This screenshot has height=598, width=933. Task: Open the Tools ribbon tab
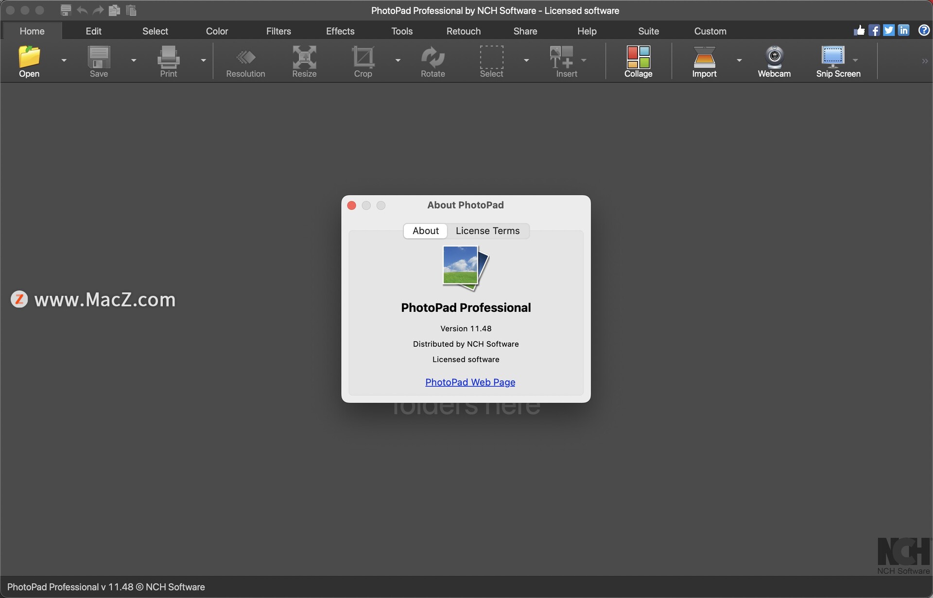pos(402,31)
